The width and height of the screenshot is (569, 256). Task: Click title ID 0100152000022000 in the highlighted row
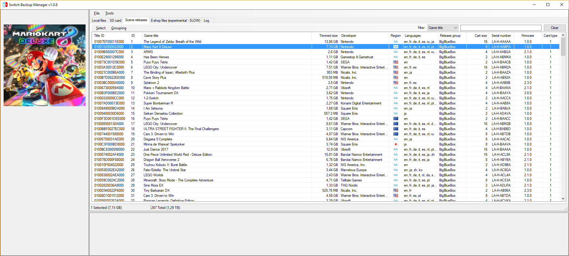tap(109, 47)
